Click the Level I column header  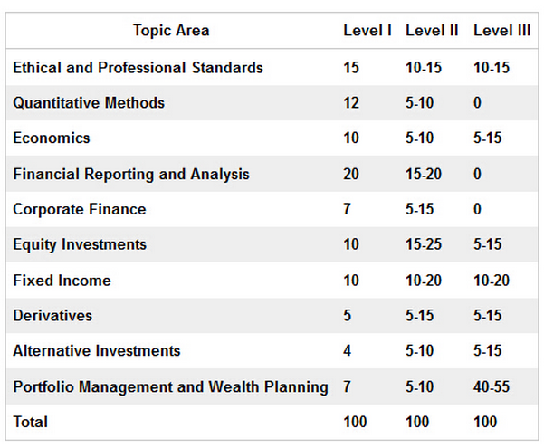[x=367, y=31]
